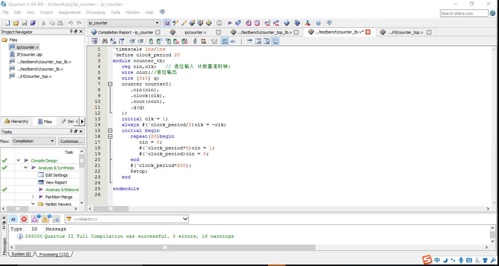The width and height of the screenshot is (499, 266).
Task: Click the globe icon next to search
Action: (x=492, y=13)
